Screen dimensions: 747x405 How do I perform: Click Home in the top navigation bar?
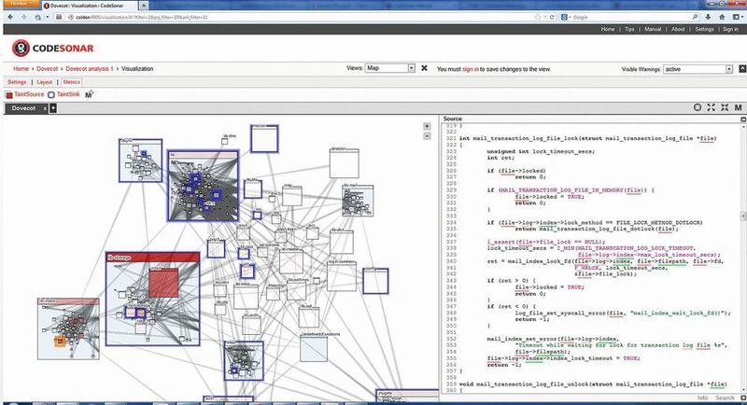point(608,29)
